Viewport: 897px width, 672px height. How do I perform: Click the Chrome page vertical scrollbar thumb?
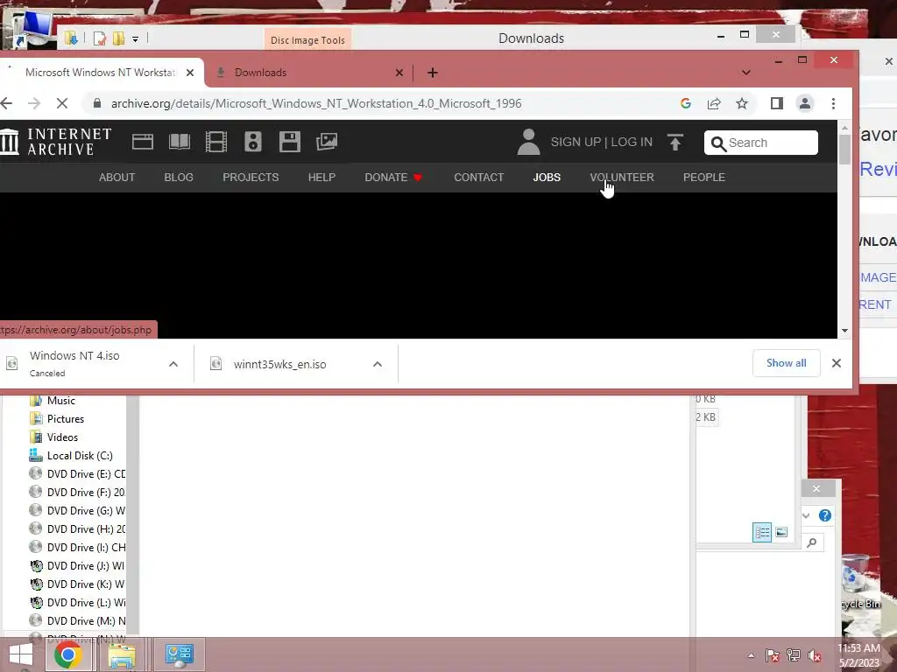click(844, 150)
